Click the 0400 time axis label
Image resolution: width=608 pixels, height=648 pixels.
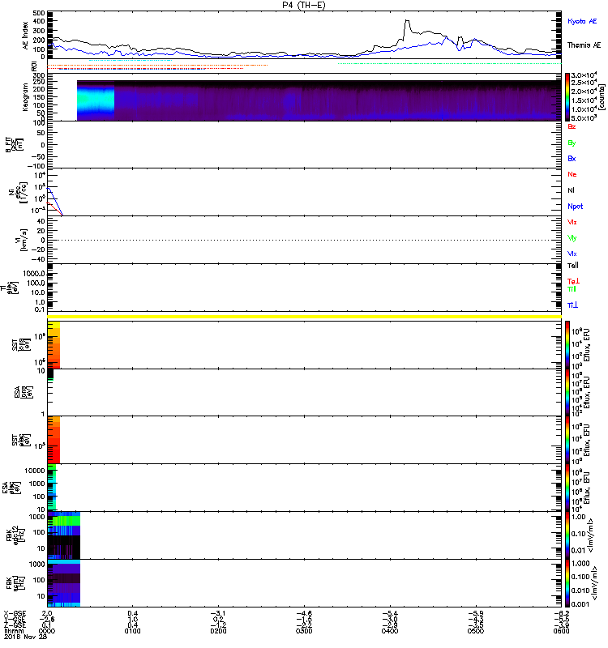tap(390, 632)
